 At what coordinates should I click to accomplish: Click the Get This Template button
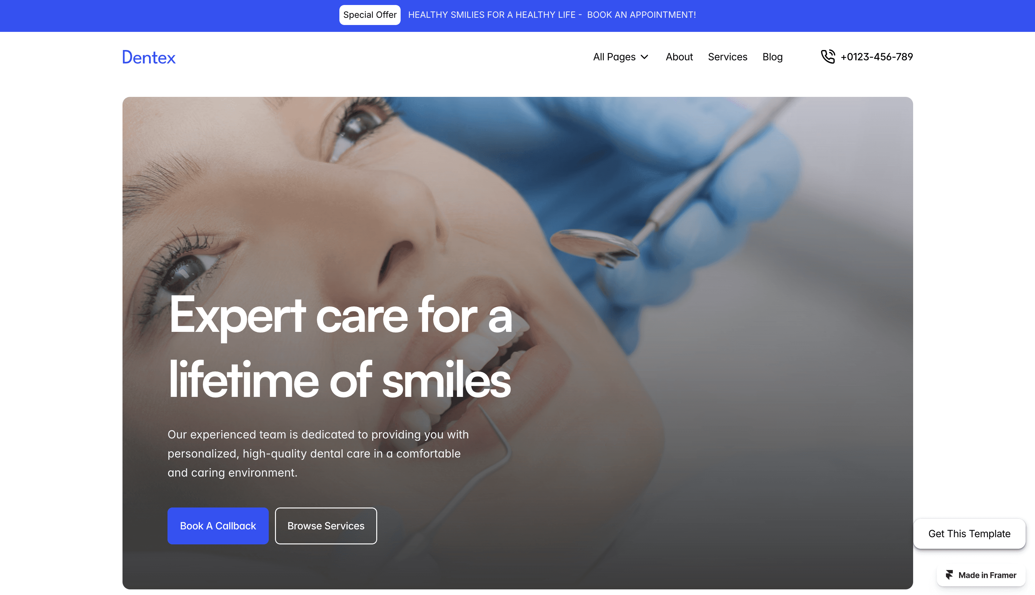tap(969, 533)
